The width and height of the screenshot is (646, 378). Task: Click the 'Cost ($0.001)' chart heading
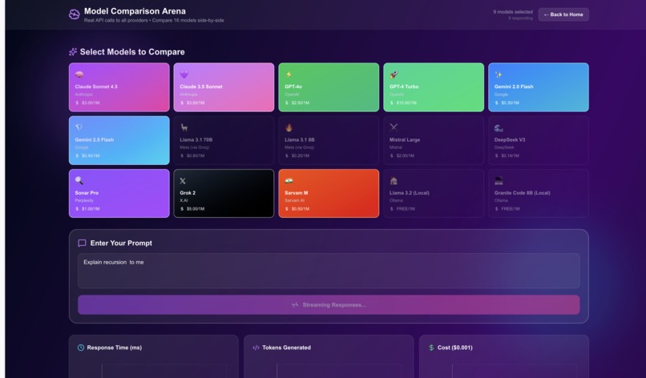[x=454, y=348]
